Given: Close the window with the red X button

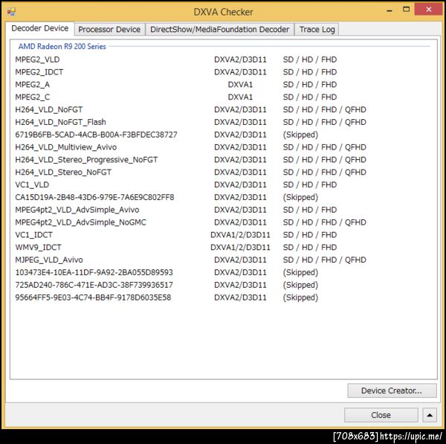Looking at the screenshot, I should coord(429,10).
